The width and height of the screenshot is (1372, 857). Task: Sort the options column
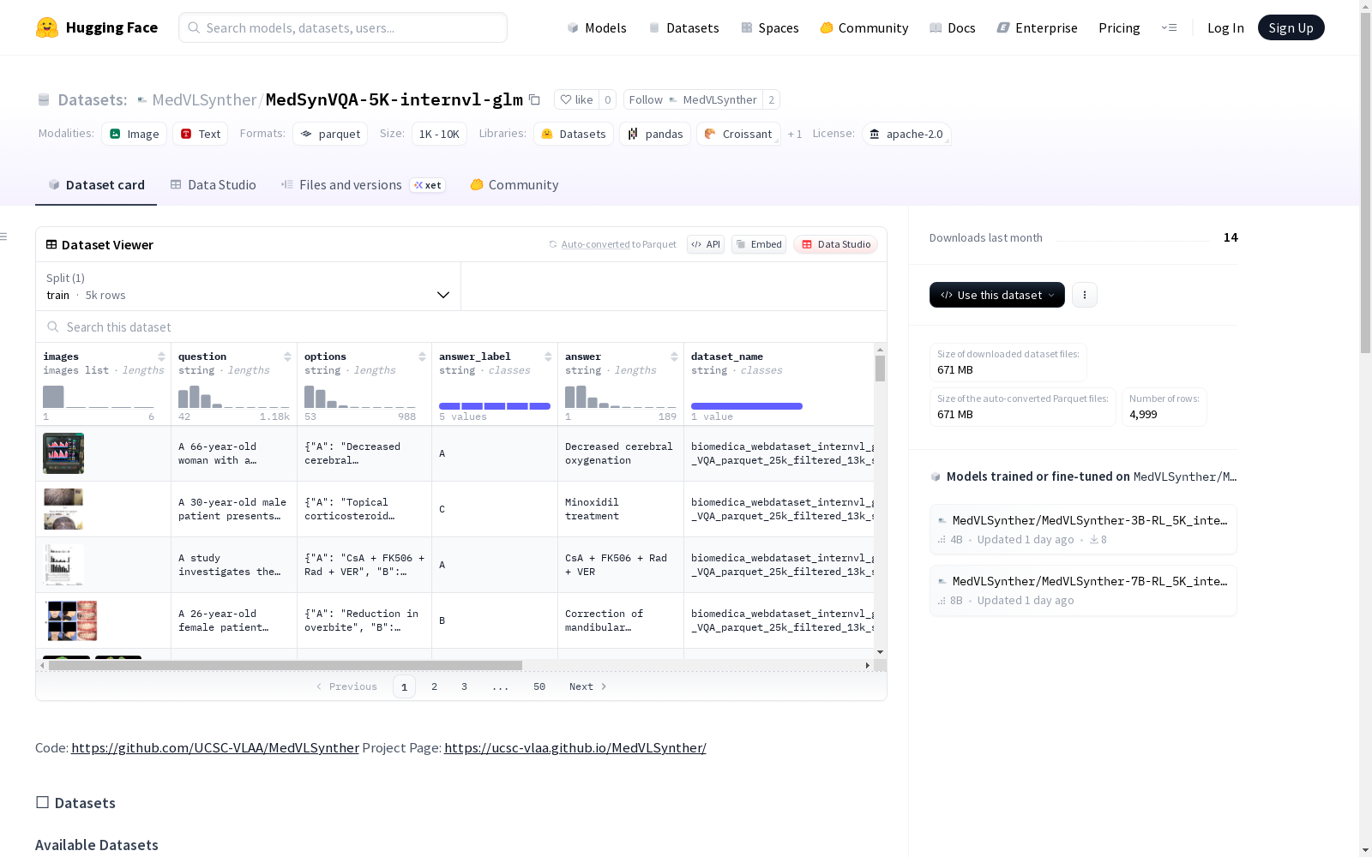422,357
